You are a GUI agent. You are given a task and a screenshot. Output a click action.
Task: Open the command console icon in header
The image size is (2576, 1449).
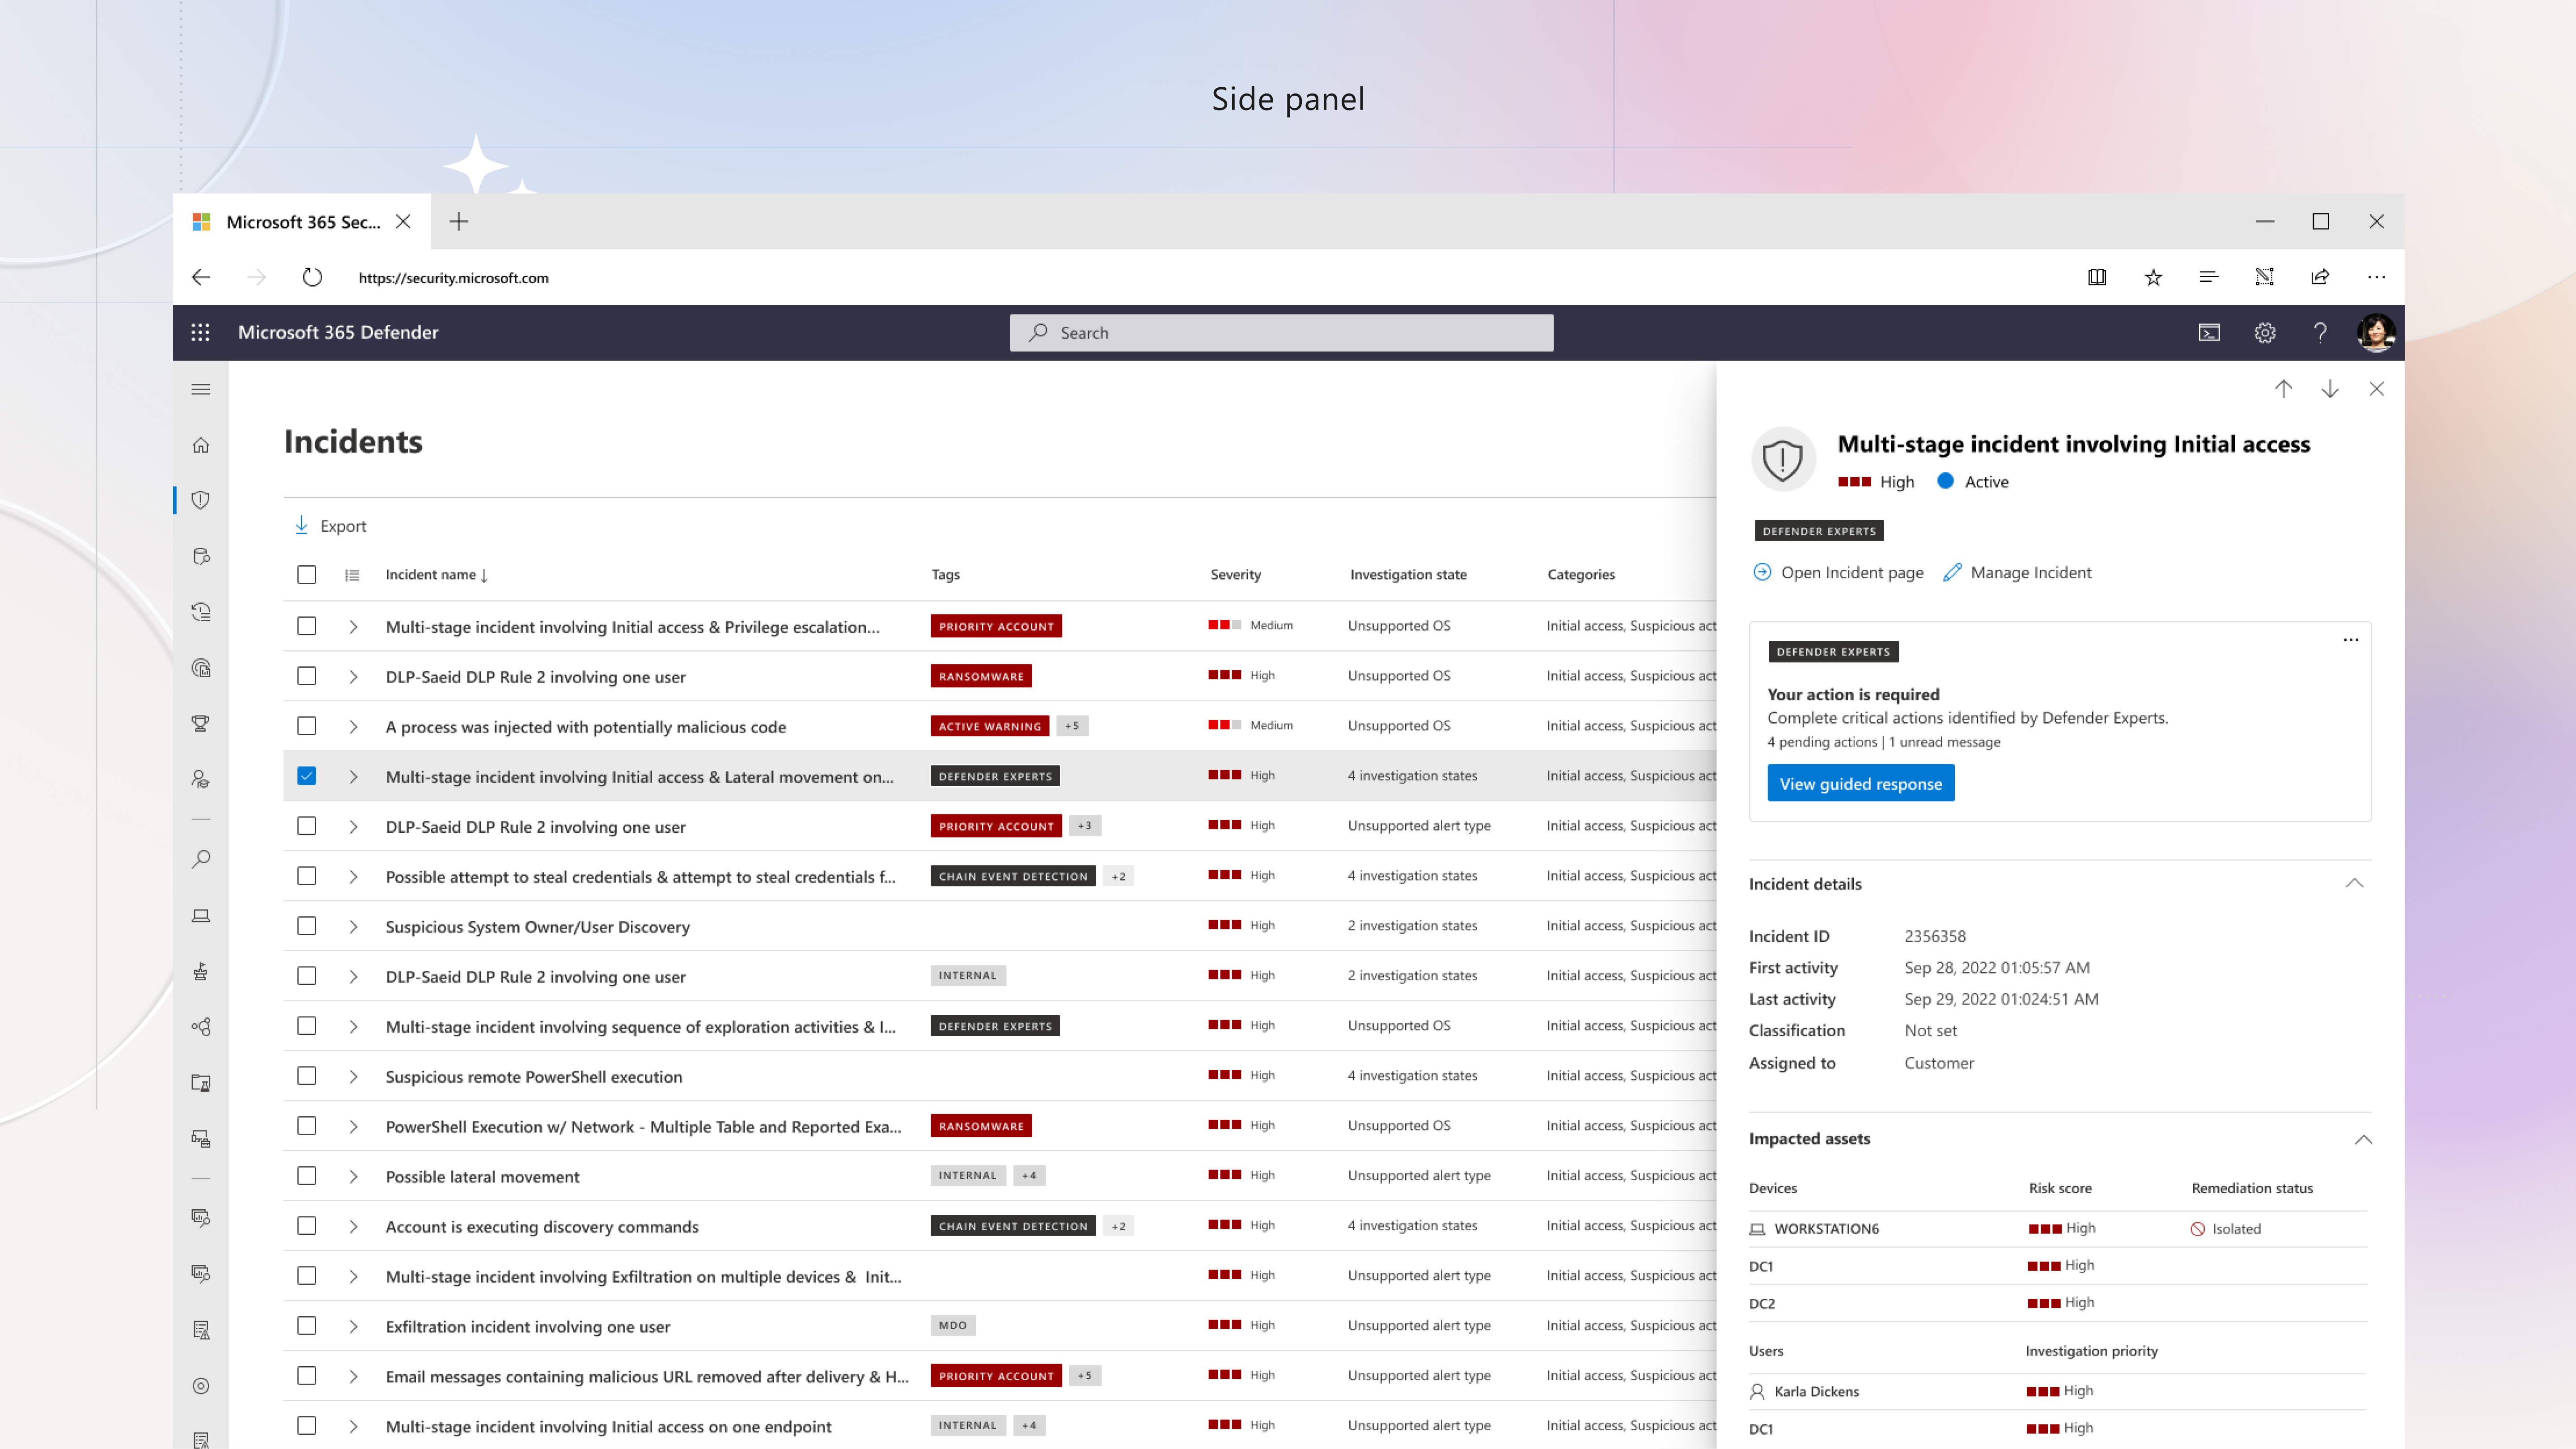coord(2208,333)
